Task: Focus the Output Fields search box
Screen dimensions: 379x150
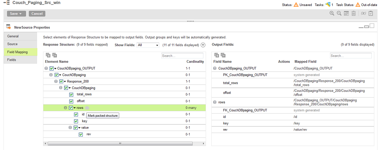Action: pyautogui.click(x=351, y=56)
